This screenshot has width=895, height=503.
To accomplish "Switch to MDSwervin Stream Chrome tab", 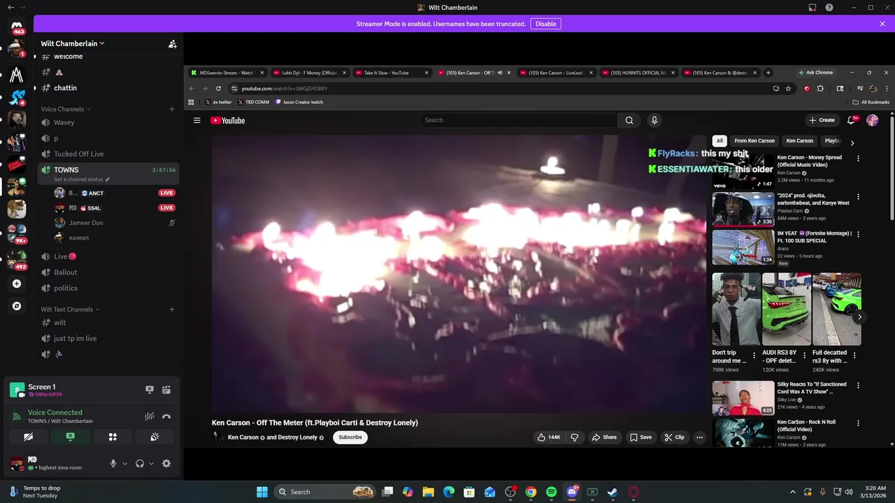I will (227, 73).
